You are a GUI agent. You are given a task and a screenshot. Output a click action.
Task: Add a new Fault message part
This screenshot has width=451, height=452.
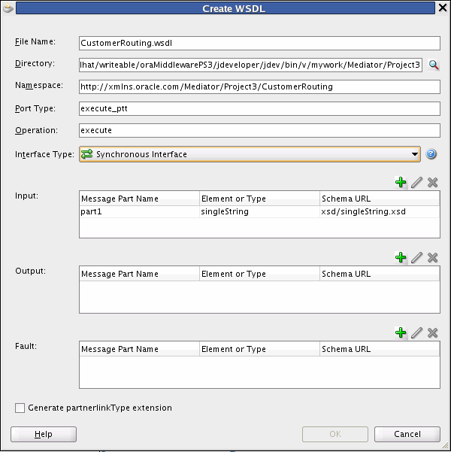tap(401, 332)
